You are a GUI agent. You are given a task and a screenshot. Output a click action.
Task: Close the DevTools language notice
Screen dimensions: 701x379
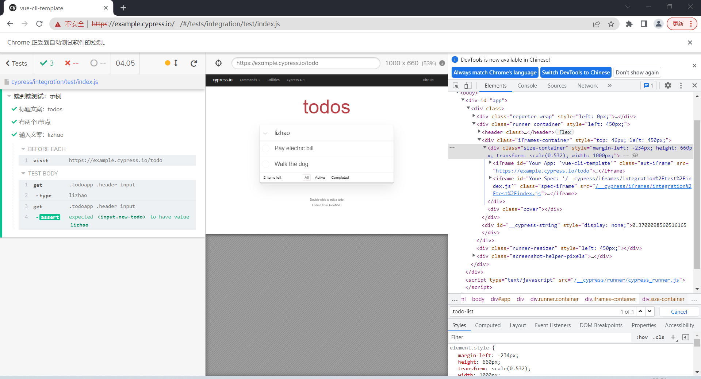click(x=694, y=66)
